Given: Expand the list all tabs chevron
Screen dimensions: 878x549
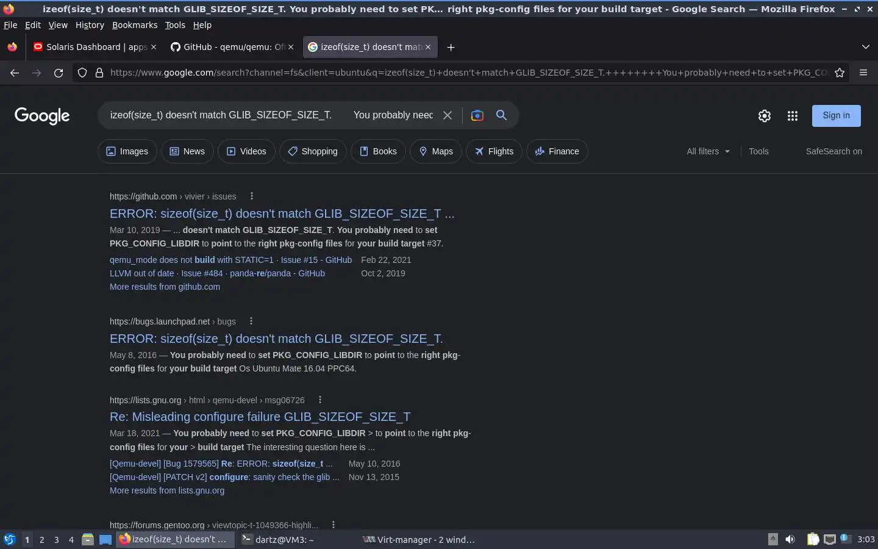Looking at the screenshot, I should tap(866, 47).
